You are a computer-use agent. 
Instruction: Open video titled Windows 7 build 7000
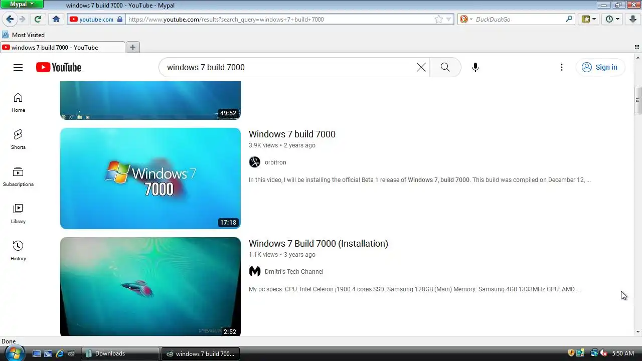click(292, 134)
